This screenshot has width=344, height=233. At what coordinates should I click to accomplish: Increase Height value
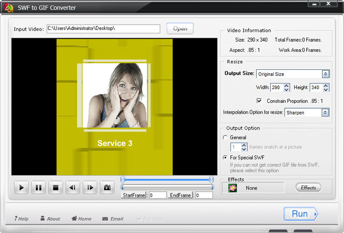pos(326,86)
